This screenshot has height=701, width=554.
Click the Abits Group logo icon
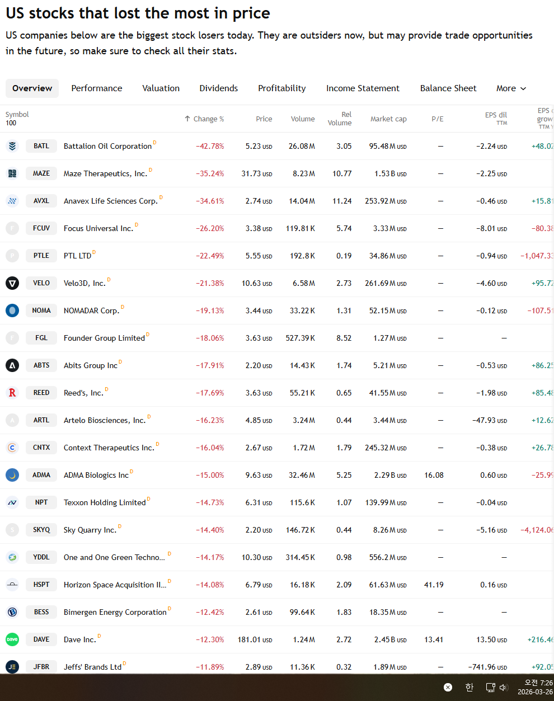12,365
